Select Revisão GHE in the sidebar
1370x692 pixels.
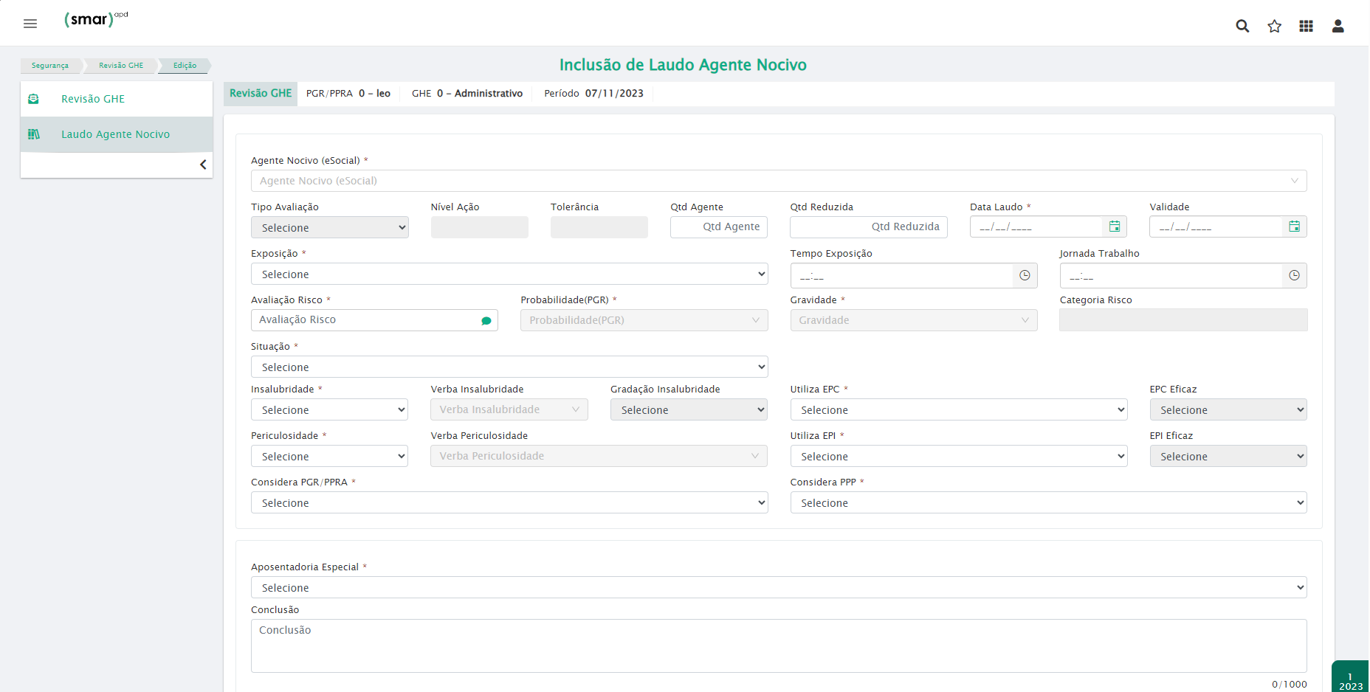pos(93,99)
